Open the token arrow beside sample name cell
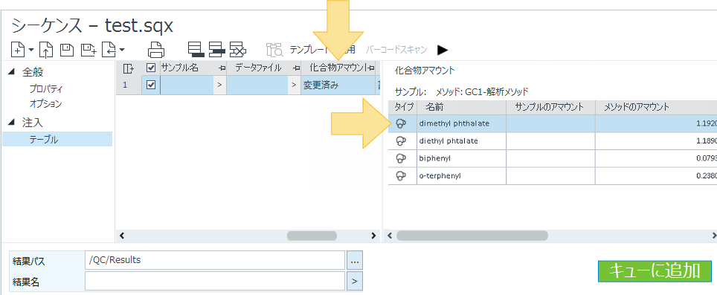Image resolution: width=717 pixels, height=295 pixels. [219, 85]
